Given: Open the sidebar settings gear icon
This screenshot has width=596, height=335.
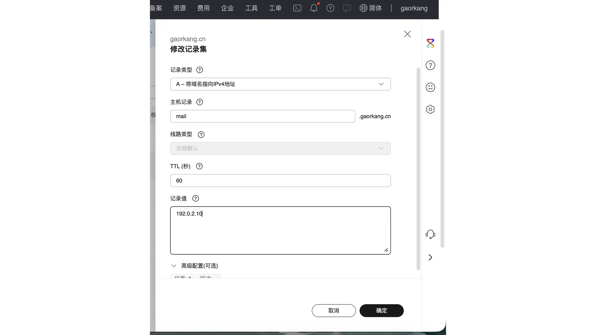Looking at the screenshot, I should (430, 109).
